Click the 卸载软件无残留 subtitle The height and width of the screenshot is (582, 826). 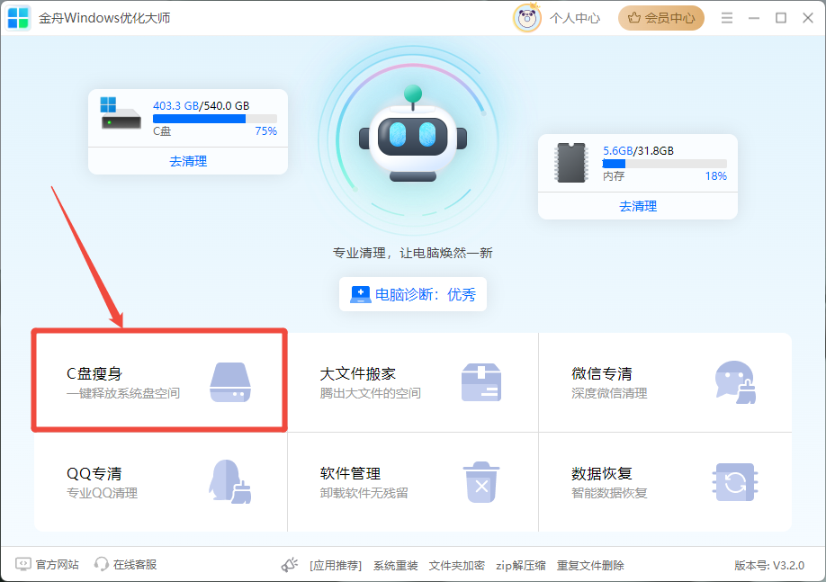(x=364, y=493)
